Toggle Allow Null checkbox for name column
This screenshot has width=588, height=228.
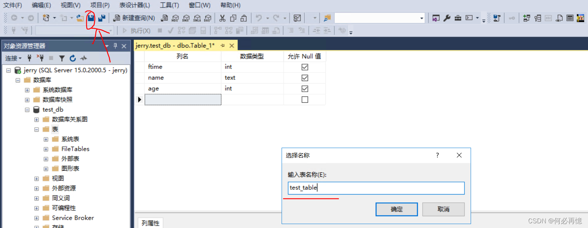pyautogui.click(x=304, y=78)
